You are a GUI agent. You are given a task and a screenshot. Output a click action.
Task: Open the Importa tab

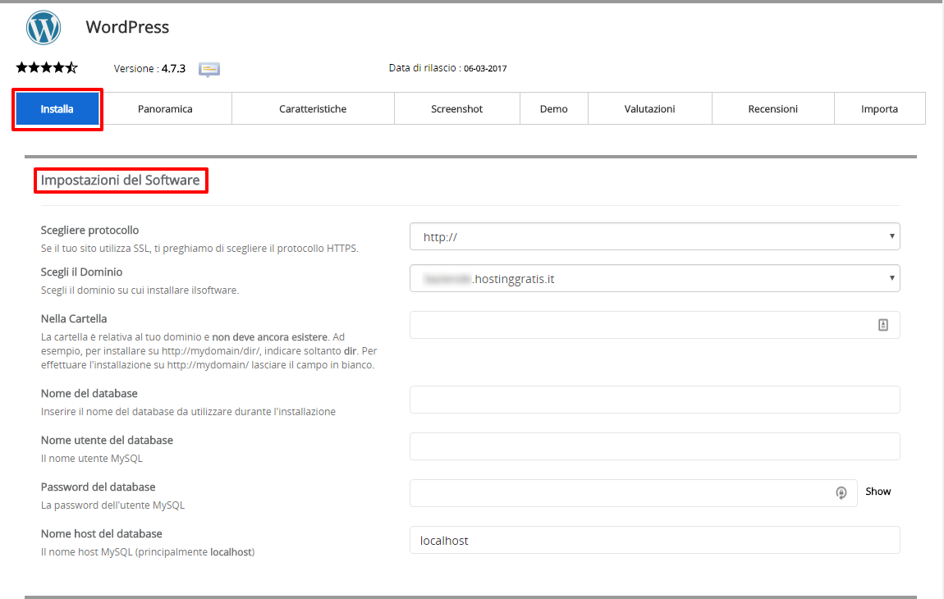click(880, 109)
